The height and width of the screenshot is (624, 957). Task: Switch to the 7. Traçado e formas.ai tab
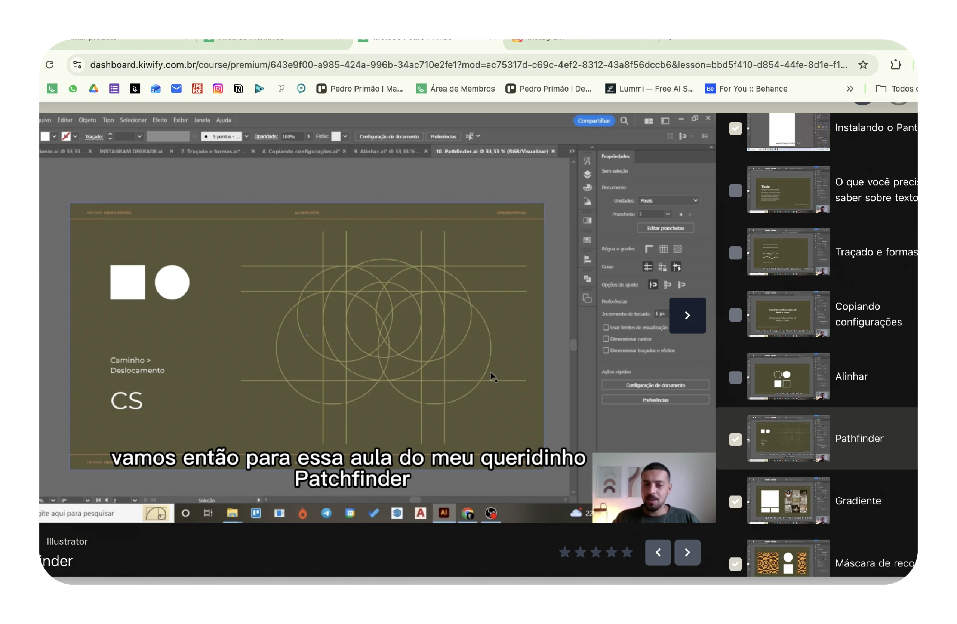213,151
